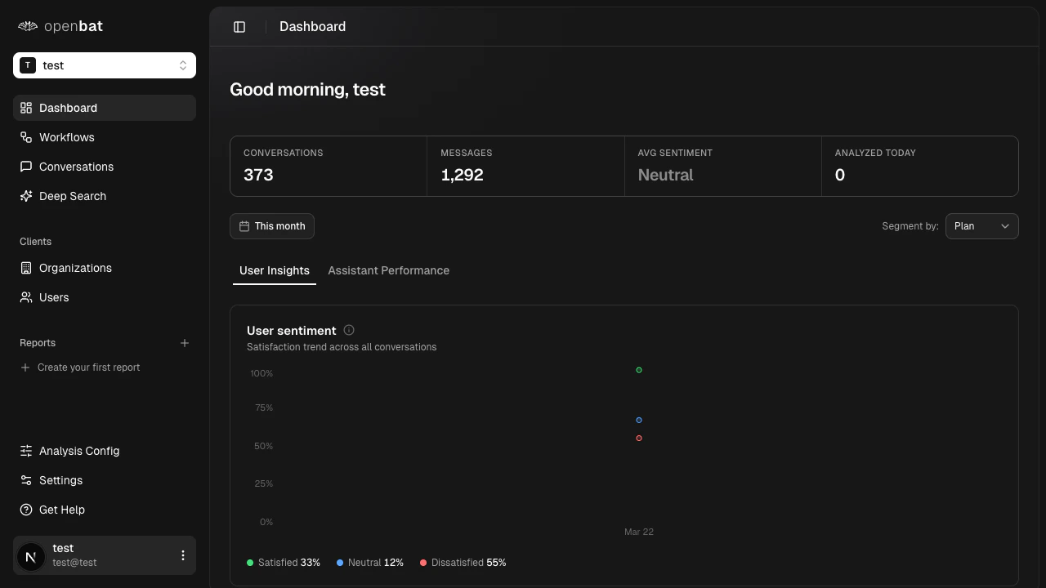This screenshot has height=588, width=1046.
Task: Click the plus icon beside Reports
Action: [185, 343]
